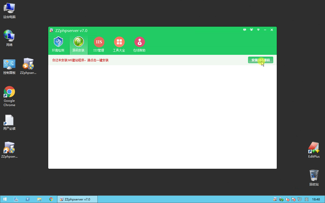
Task: Click the 18:48 taskbar clock
Action: [316, 199]
